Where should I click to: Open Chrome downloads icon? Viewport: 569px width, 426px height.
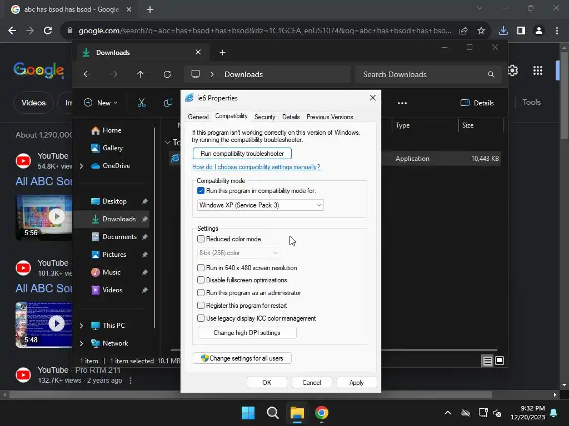tap(503, 31)
